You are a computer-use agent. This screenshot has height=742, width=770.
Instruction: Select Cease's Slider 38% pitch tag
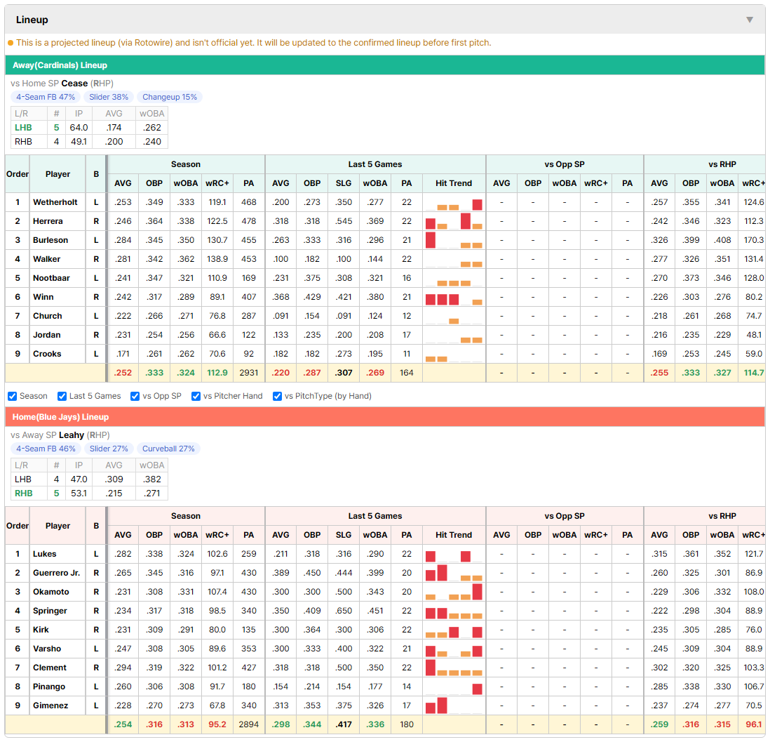(109, 97)
